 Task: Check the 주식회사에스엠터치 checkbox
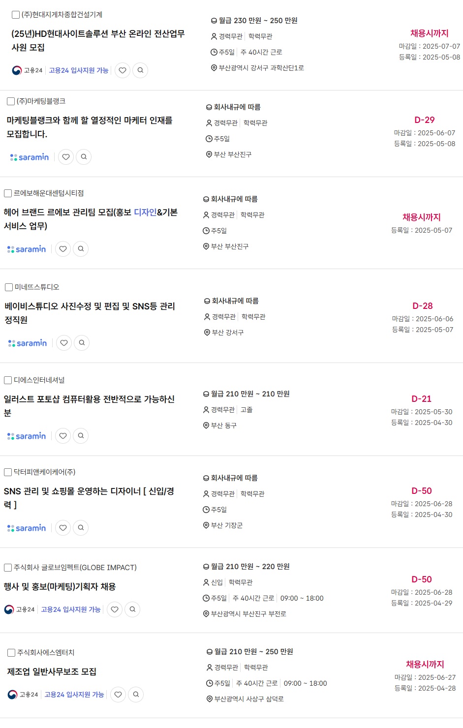point(11,653)
